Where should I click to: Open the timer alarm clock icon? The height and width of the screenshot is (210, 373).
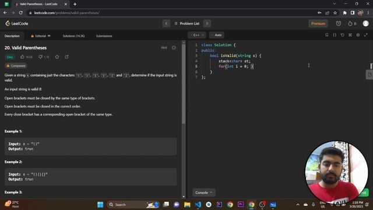338,23
